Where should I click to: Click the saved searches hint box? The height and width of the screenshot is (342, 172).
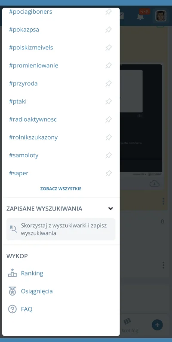tap(61, 229)
